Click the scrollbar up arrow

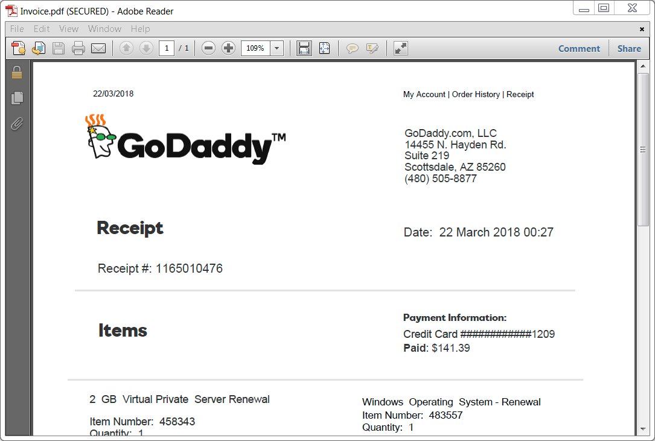643,66
